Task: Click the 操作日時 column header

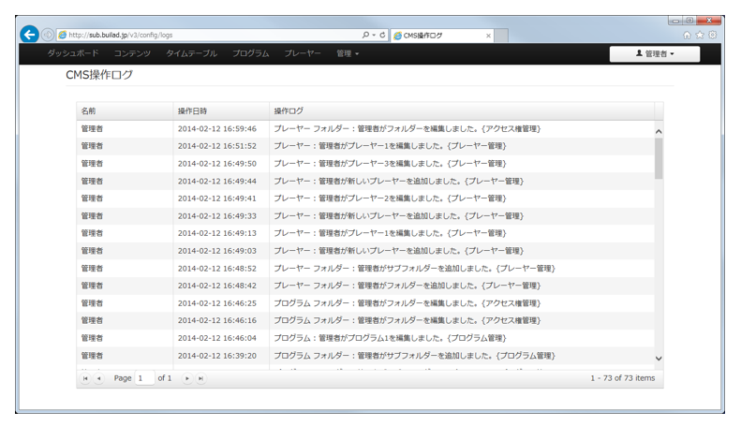Action: [221, 111]
